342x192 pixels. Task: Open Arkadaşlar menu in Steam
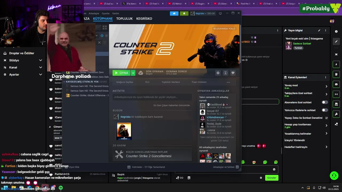94,13
